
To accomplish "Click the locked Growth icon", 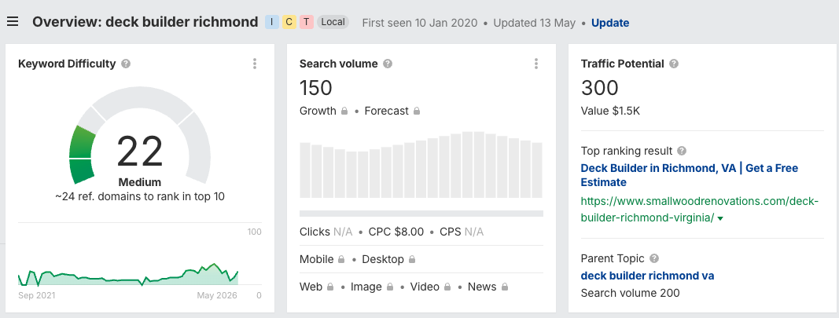I will (344, 111).
